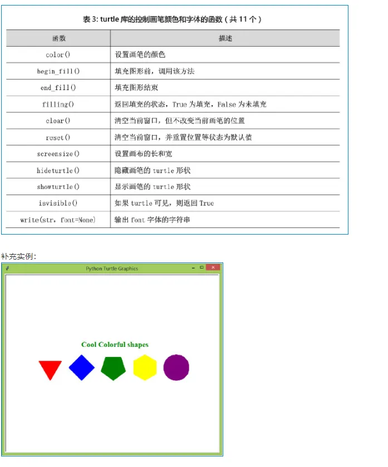The height and width of the screenshot is (467, 388).
Task: Click the description '隐藏画笔的 turtle 形状'
Action: click(x=153, y=170)
